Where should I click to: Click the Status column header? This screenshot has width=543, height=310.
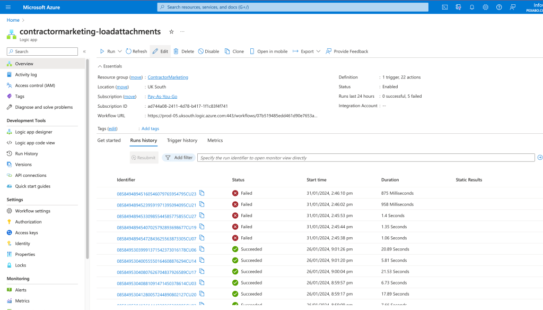[x=238, y=179]
